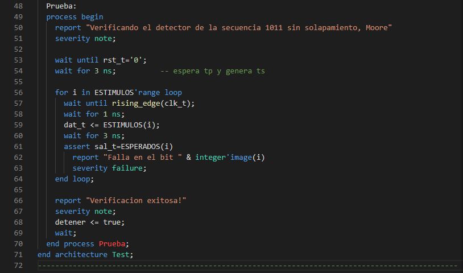
Task: Click the 'Falla en el bit' string
Action: click(x=133, y=158)
